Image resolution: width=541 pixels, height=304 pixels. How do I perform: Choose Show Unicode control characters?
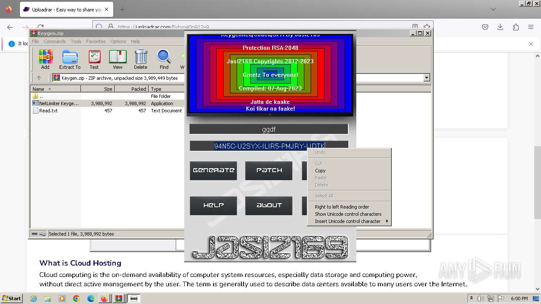[x=349, y=214]
